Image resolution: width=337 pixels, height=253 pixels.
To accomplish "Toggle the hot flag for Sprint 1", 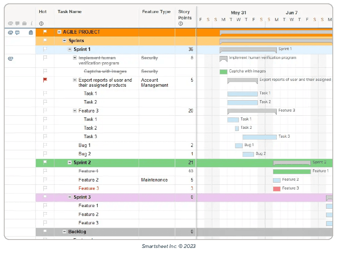I will click(45, 49).
